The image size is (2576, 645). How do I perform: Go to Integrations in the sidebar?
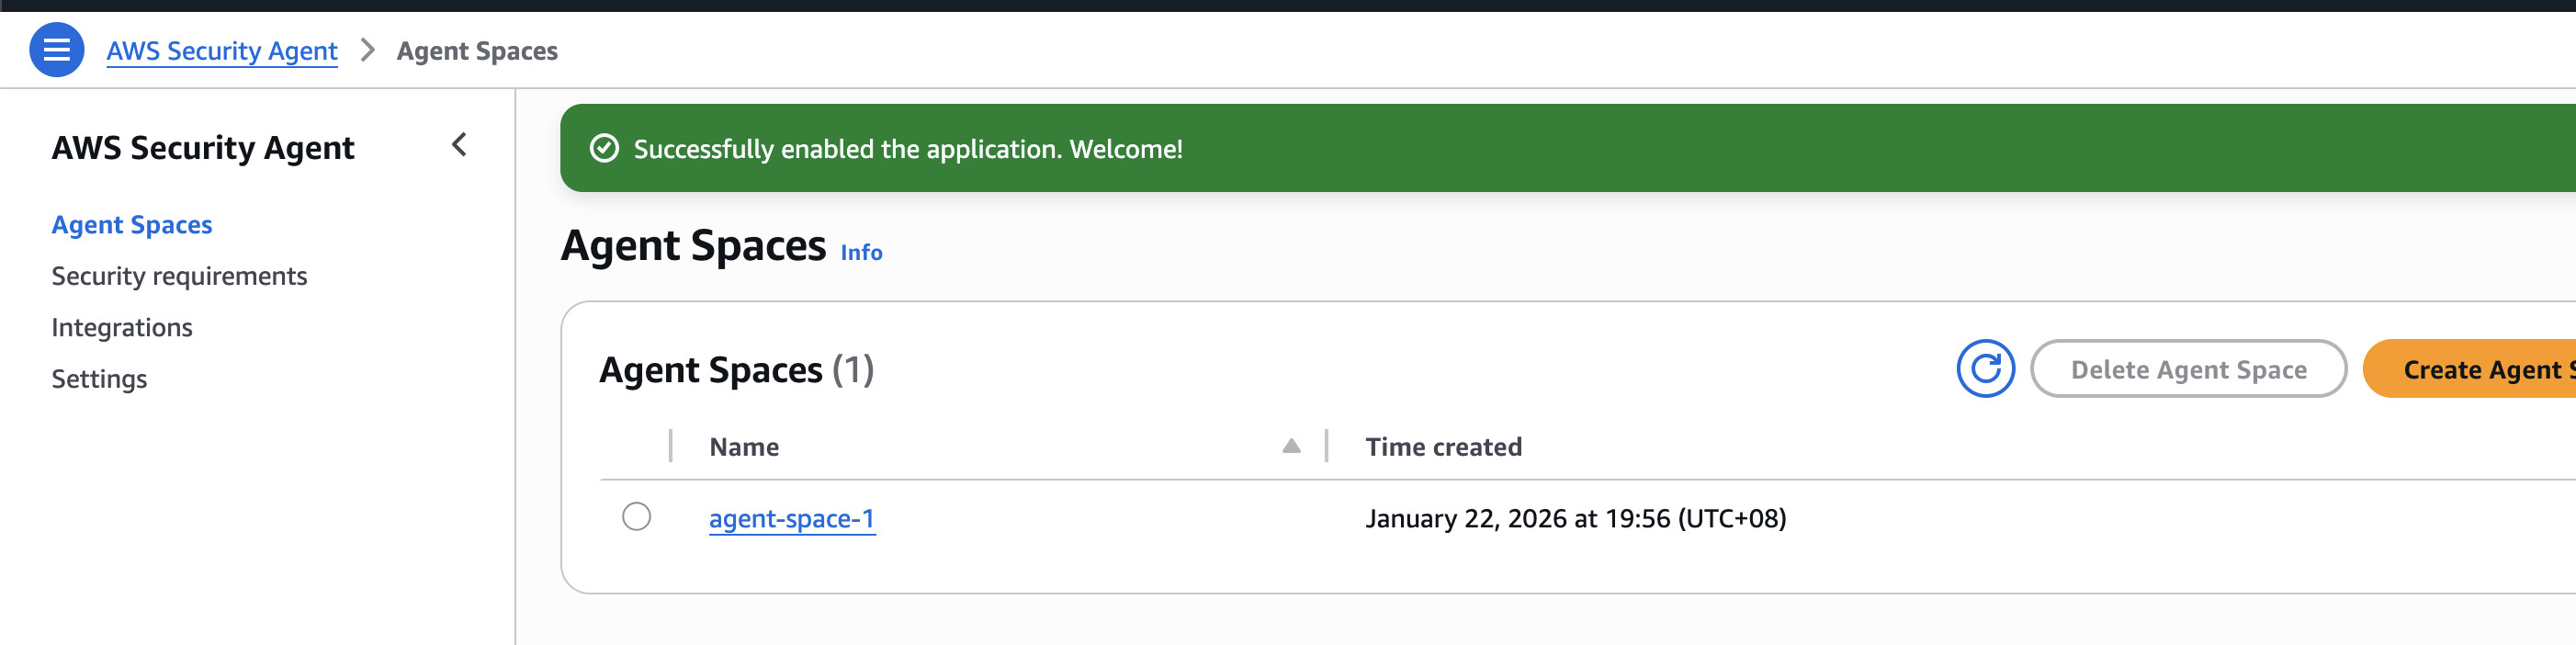pyautogui.click(x=122, y=328)
